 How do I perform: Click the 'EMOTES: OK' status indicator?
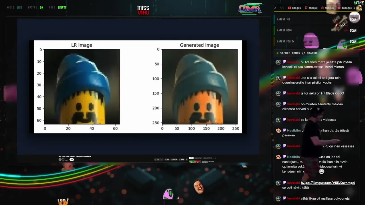pos(36,7)
